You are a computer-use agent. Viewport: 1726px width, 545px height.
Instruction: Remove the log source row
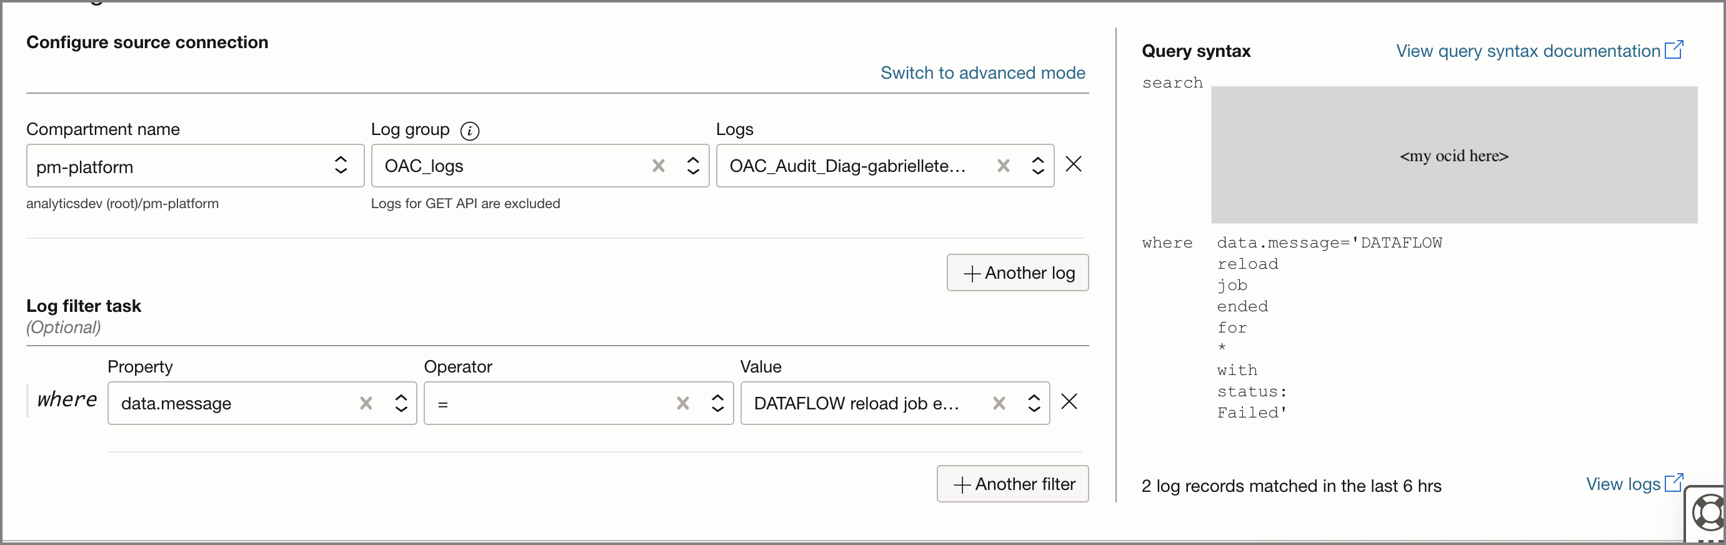pos(1074,164)
